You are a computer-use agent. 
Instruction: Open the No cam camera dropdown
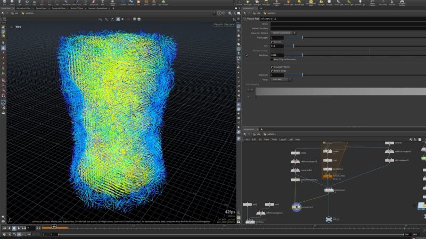tap(230, 25)
